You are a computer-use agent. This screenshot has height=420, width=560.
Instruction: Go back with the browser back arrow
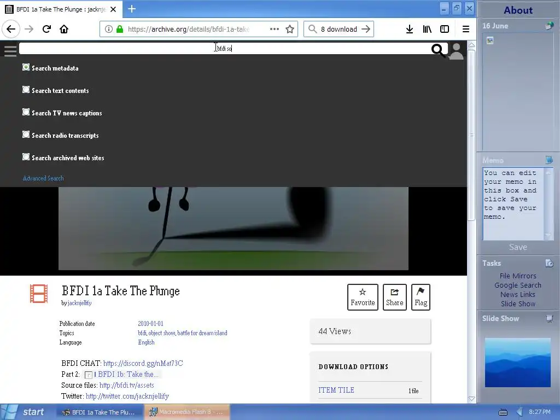click(11, 29)
